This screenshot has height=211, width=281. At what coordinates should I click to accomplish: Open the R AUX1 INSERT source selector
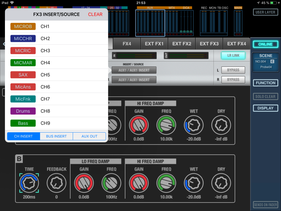134,80
